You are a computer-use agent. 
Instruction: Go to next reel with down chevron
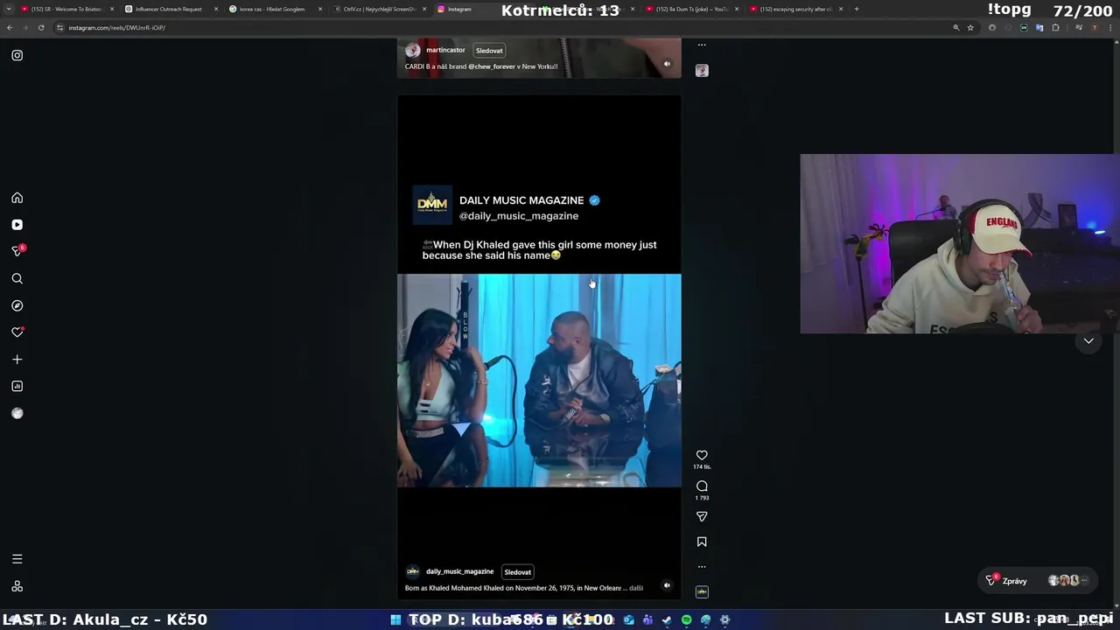pos(1088,341)
